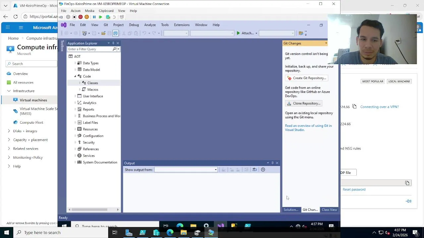Open the filter query dropdown arrow

tap(118, 49)
